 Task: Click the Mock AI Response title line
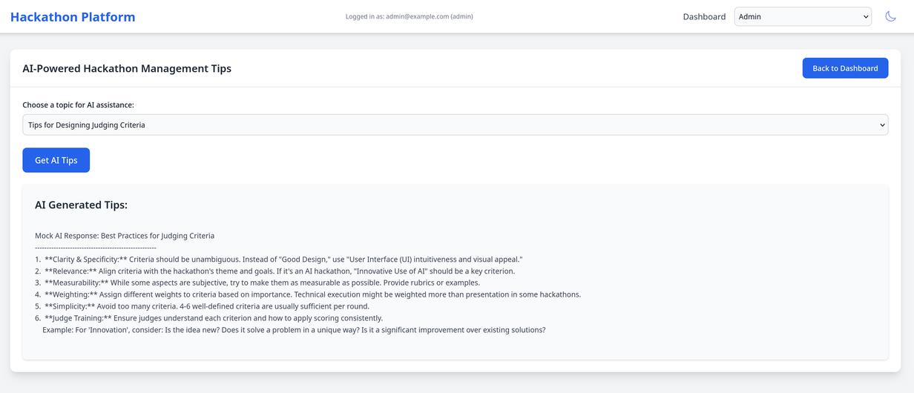tap(125, 236)
